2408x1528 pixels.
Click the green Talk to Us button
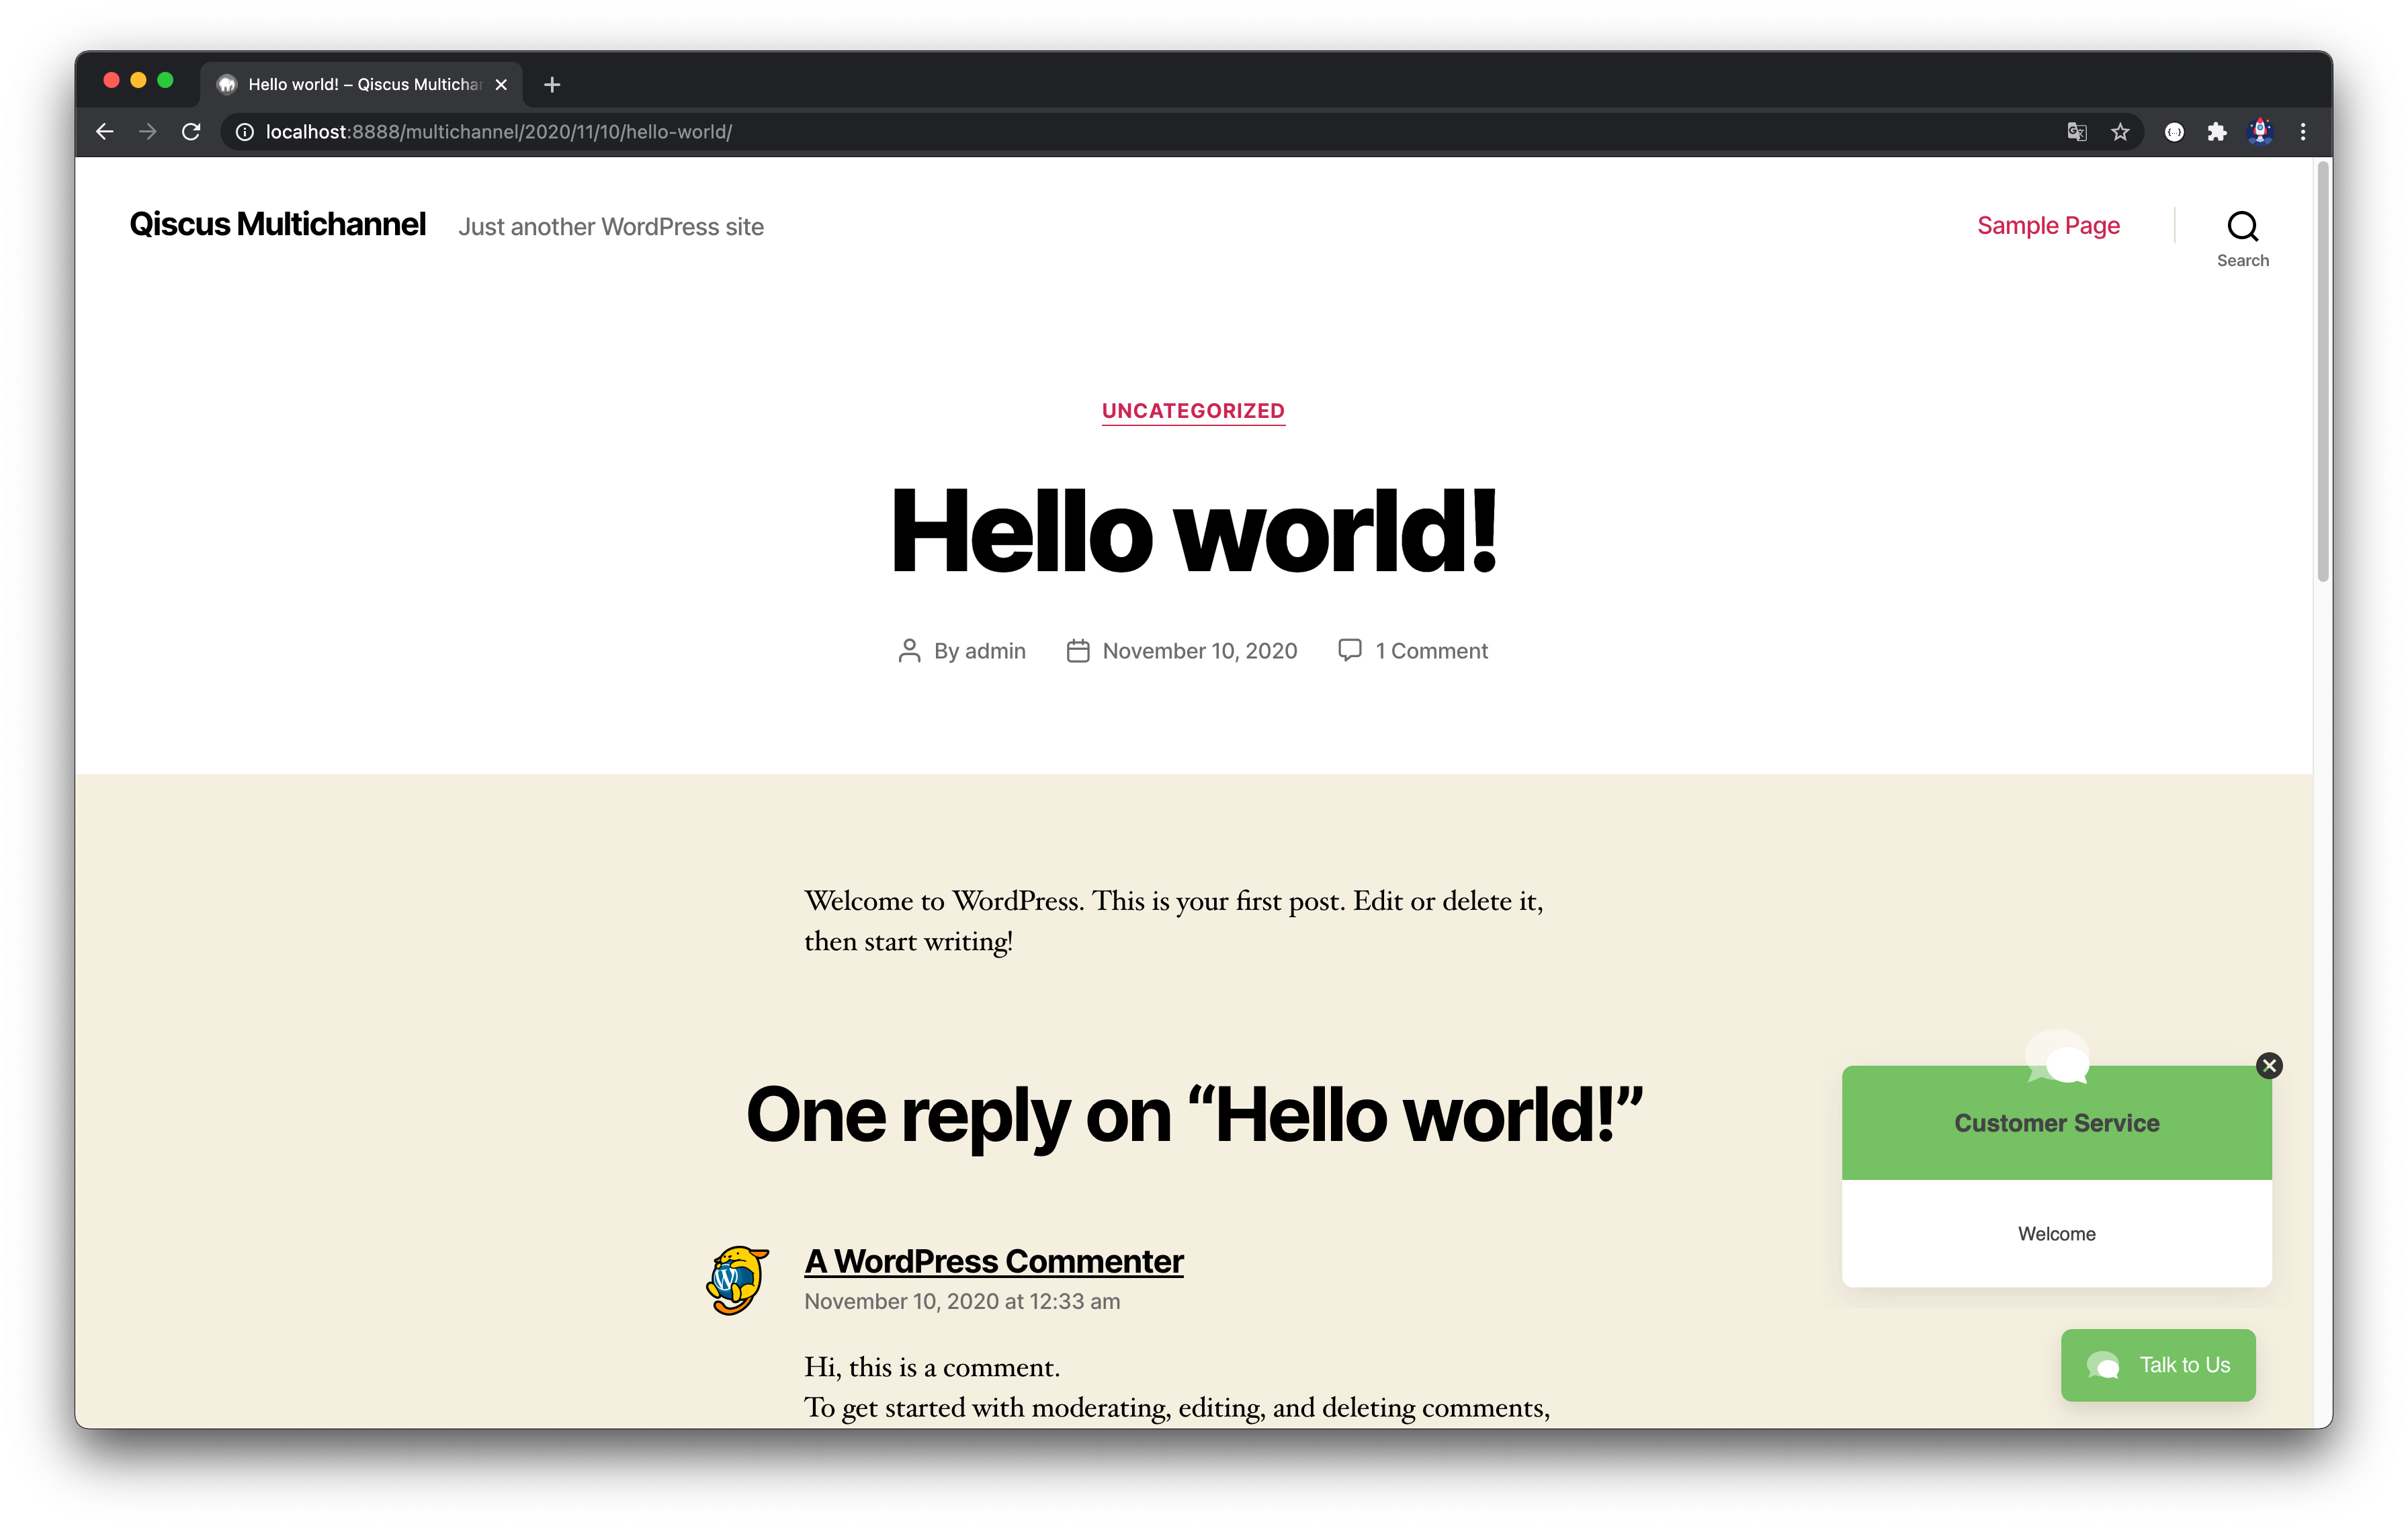(x=2162, y=1365)
